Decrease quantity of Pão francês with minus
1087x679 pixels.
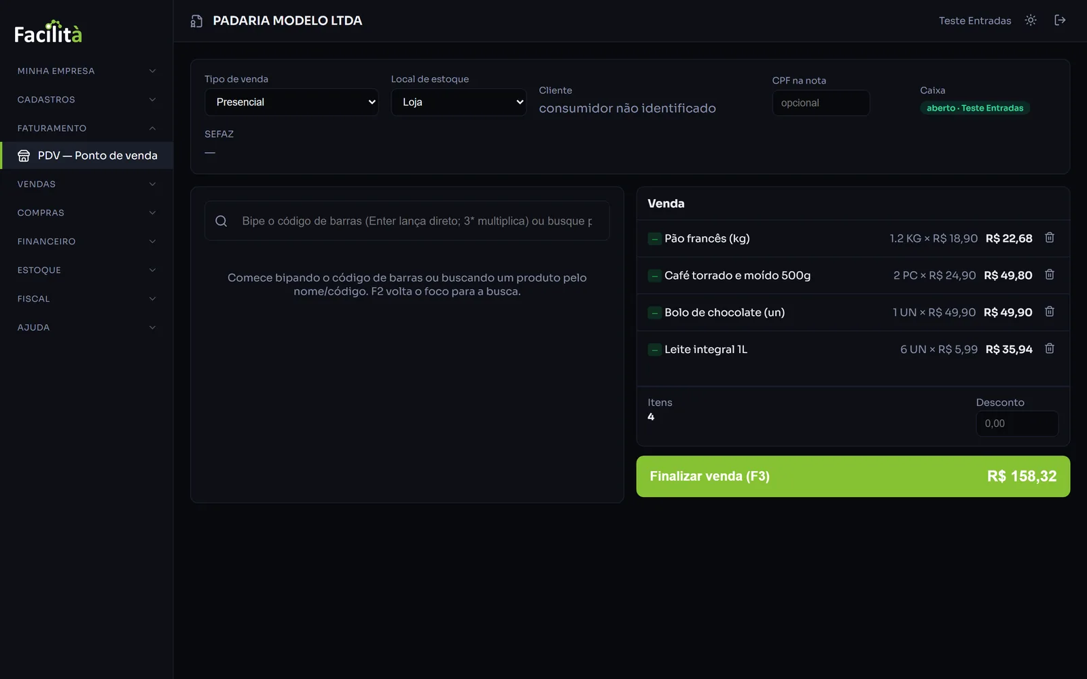coord(654,239)
